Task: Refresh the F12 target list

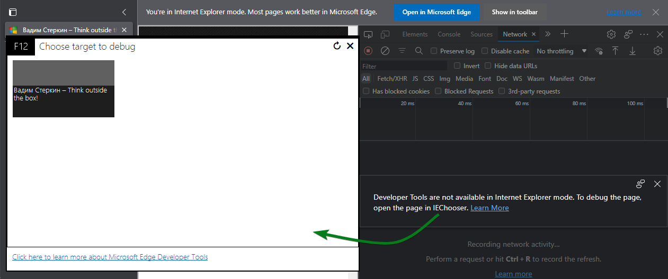Action: coord(337,46)
